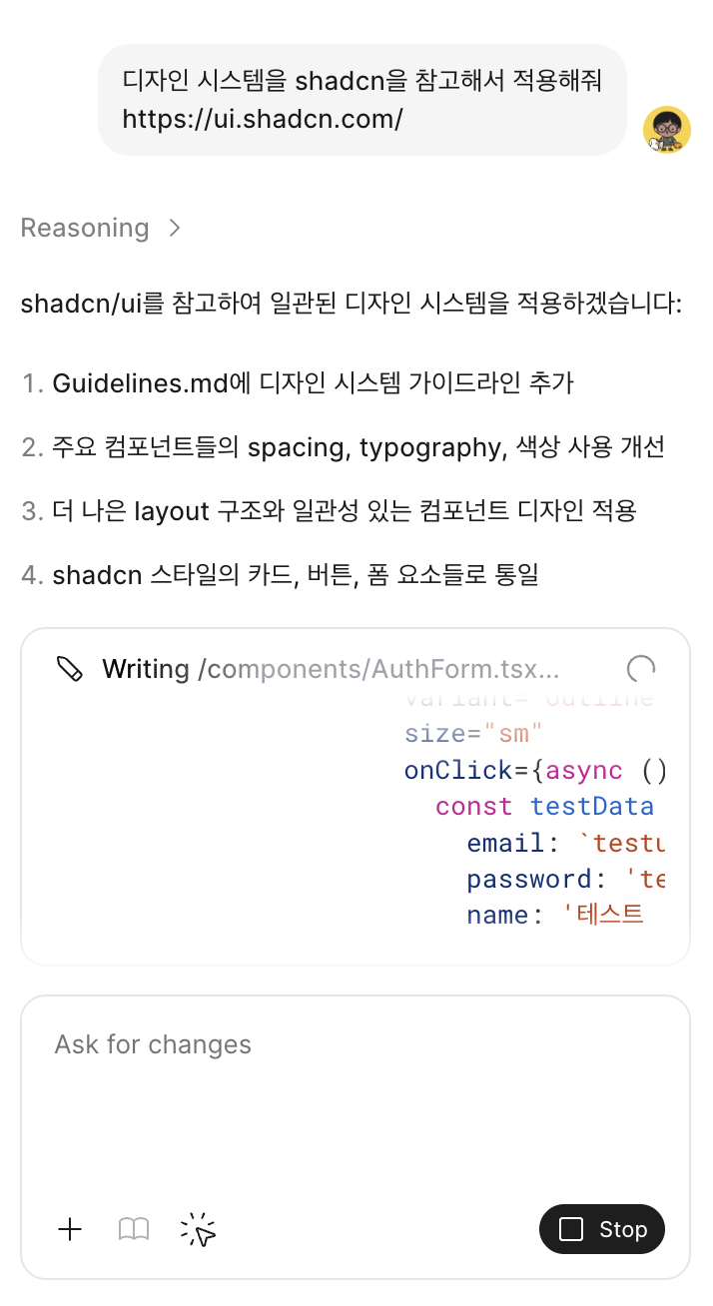
Task: Click the onClick={async code line
Action: (535, 770)
